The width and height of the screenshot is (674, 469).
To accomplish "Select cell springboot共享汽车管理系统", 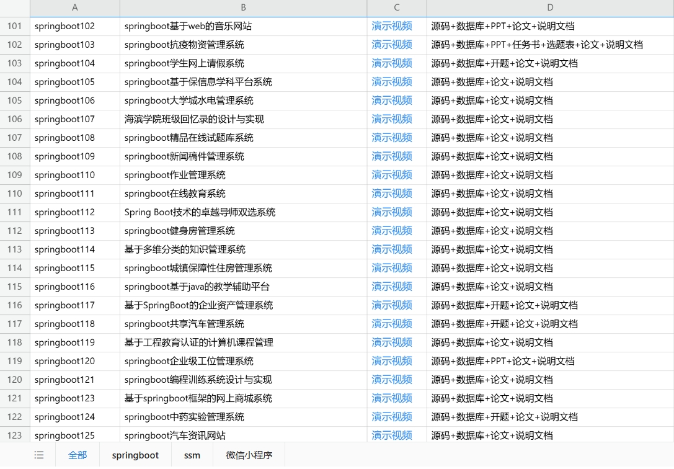I will [243, 324].
